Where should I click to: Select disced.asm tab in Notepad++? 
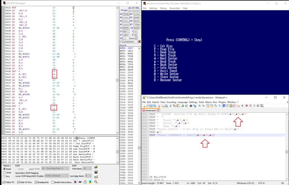click(x=151, y=110)
